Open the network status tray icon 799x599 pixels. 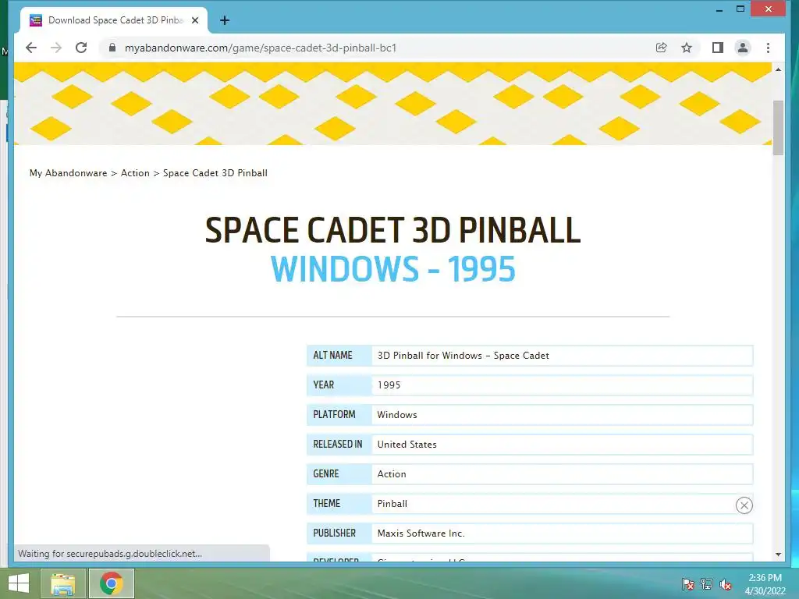(x=707, y=584)
